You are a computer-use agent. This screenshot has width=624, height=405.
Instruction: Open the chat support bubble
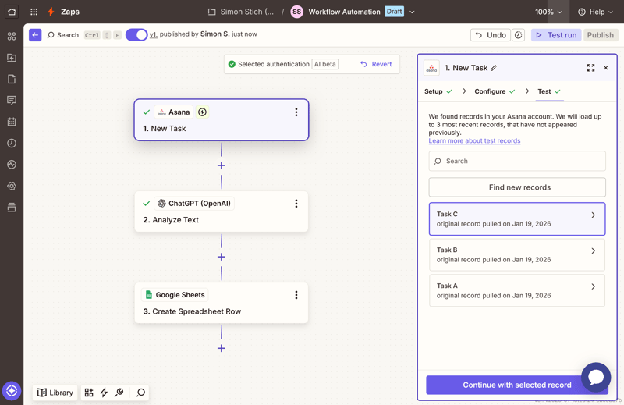click(x=595, y=377)
